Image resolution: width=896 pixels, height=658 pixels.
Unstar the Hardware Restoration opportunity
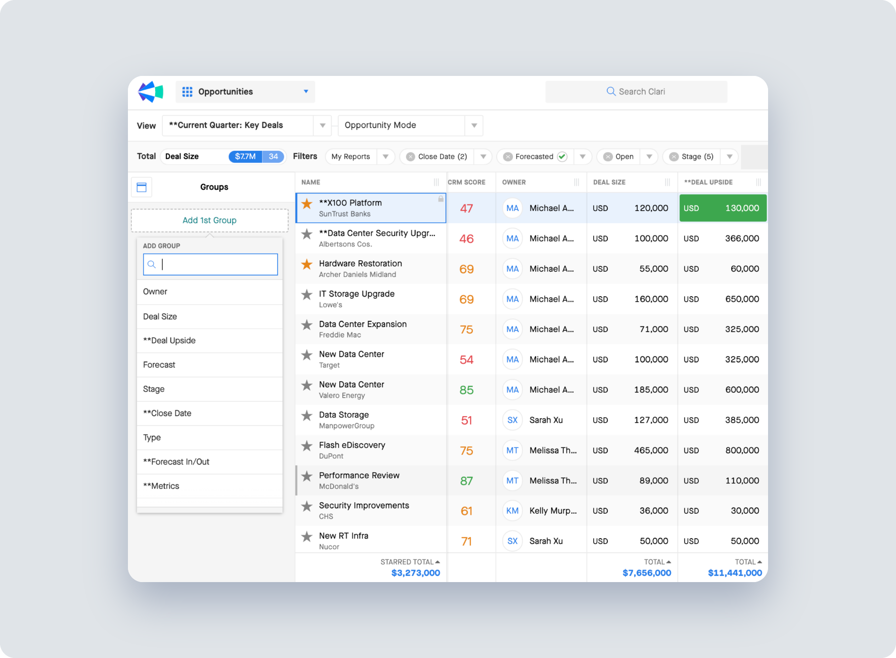click(307, 264)
